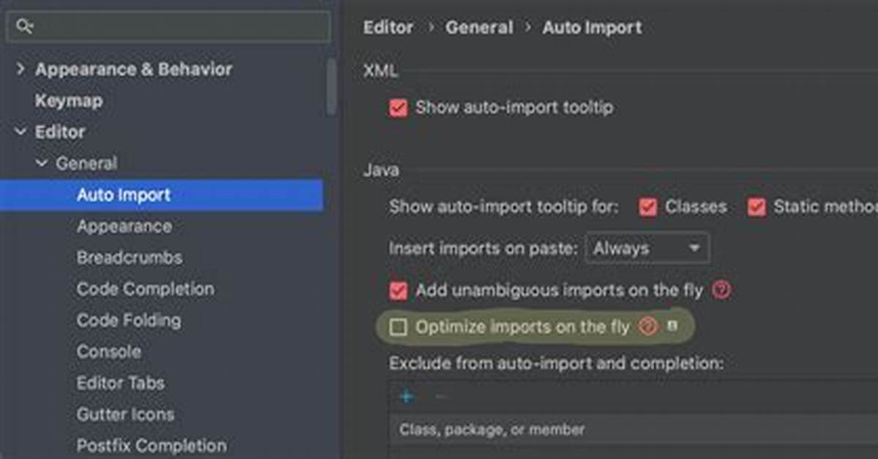878x459 pixels.
Task: Click the magnifier icon in the settings search
Action: point(24,27)
